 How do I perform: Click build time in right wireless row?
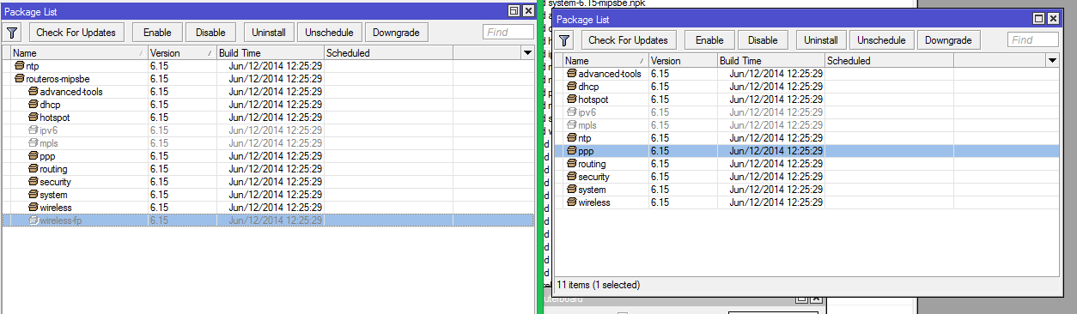[x=776, y=202]
